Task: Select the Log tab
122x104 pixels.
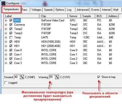Action: [x=69, y=10]
